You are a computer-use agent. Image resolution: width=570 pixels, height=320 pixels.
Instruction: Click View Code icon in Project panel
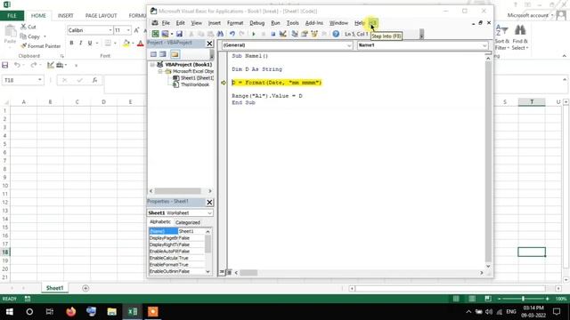pos(153,54)
